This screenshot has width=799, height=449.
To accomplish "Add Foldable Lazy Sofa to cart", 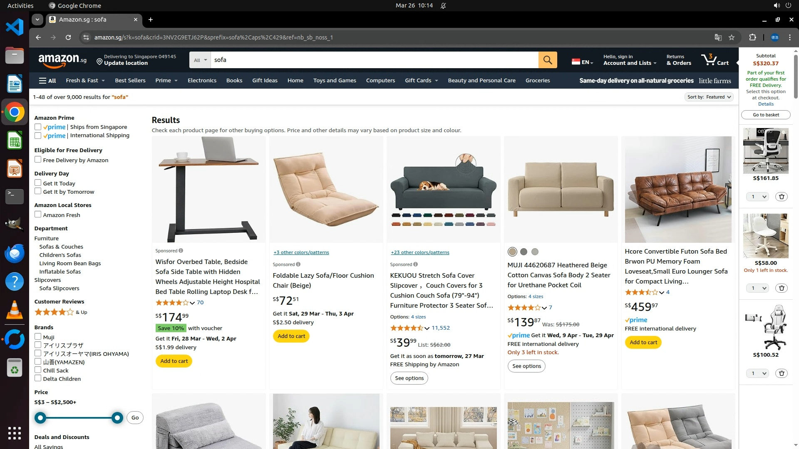I will pyautogui.click(x=291, y=336).
